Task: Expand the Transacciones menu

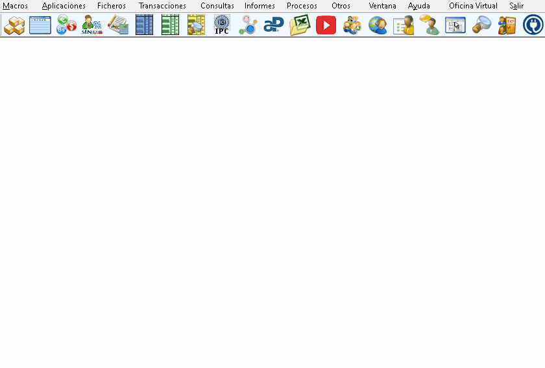Action: (x=162, y=6)
